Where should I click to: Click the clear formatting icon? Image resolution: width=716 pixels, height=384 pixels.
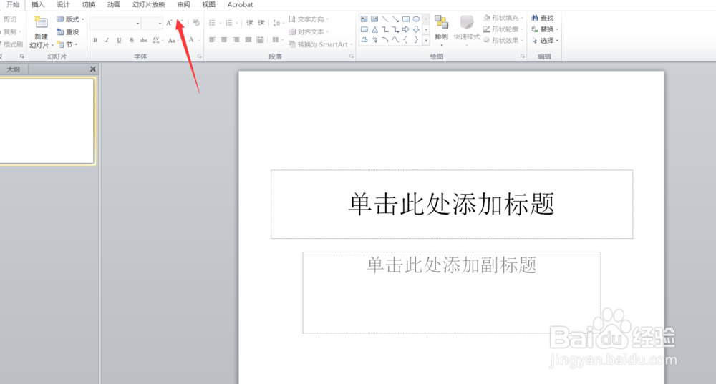(x=196, y=23)
